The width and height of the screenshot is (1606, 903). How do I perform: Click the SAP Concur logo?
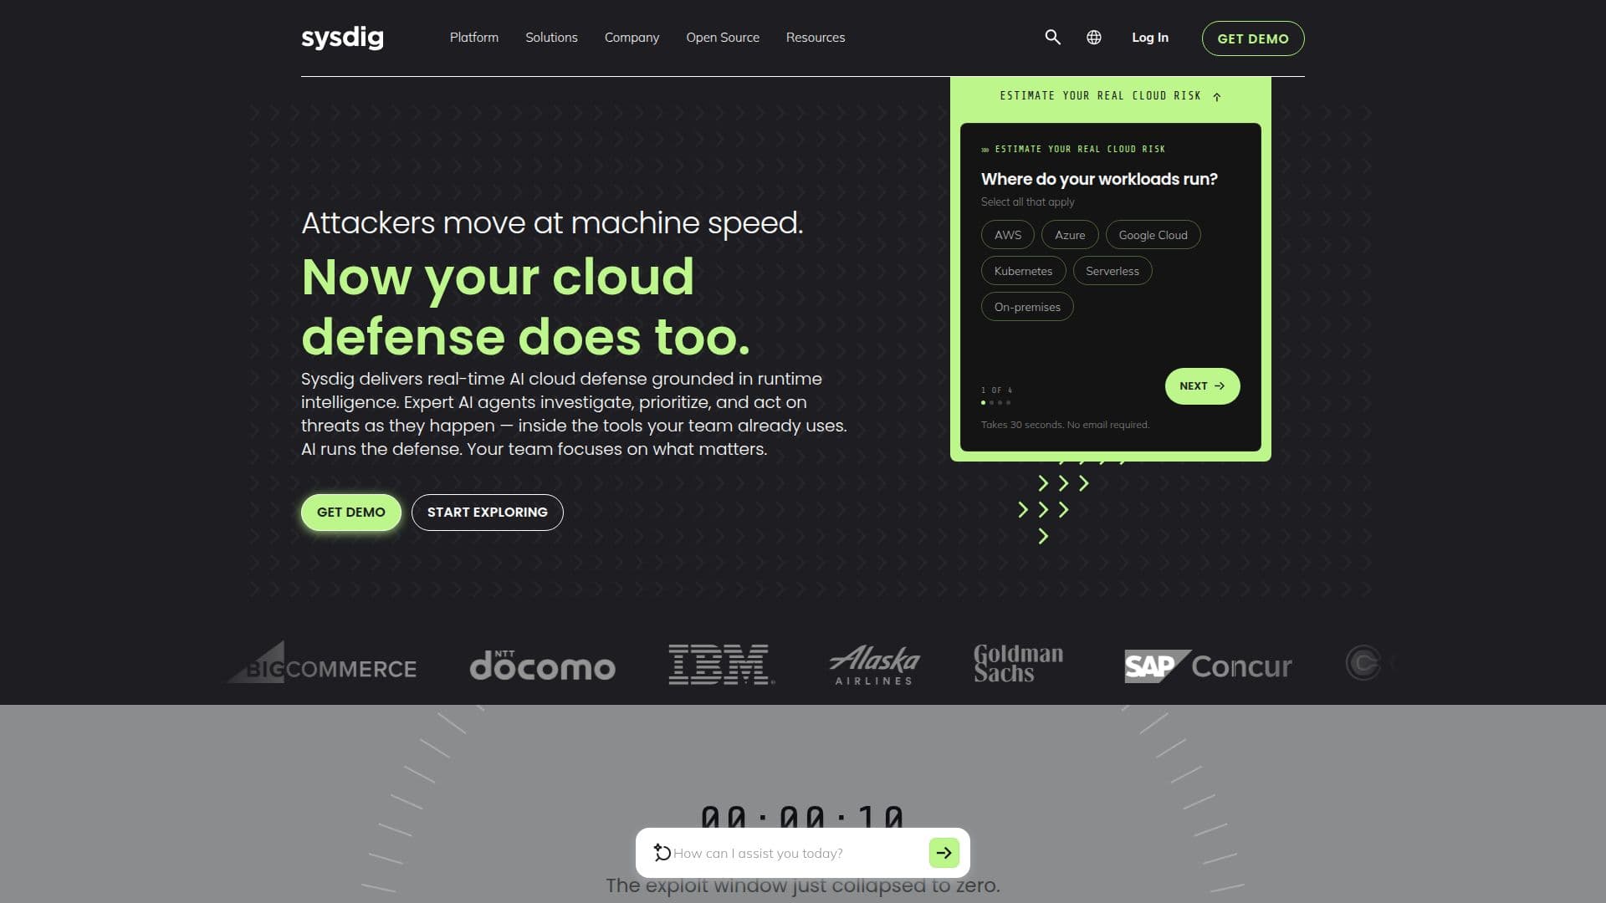pyautogui.click(x=1208, y=666)
